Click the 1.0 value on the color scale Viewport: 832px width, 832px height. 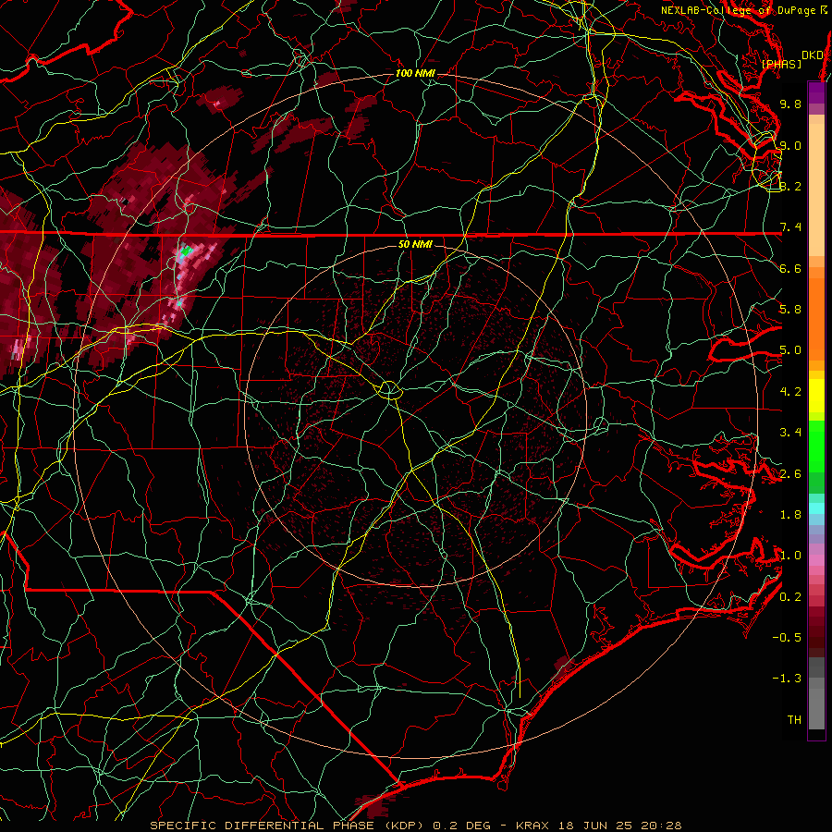pyautogui.click(x=790, y=556)
